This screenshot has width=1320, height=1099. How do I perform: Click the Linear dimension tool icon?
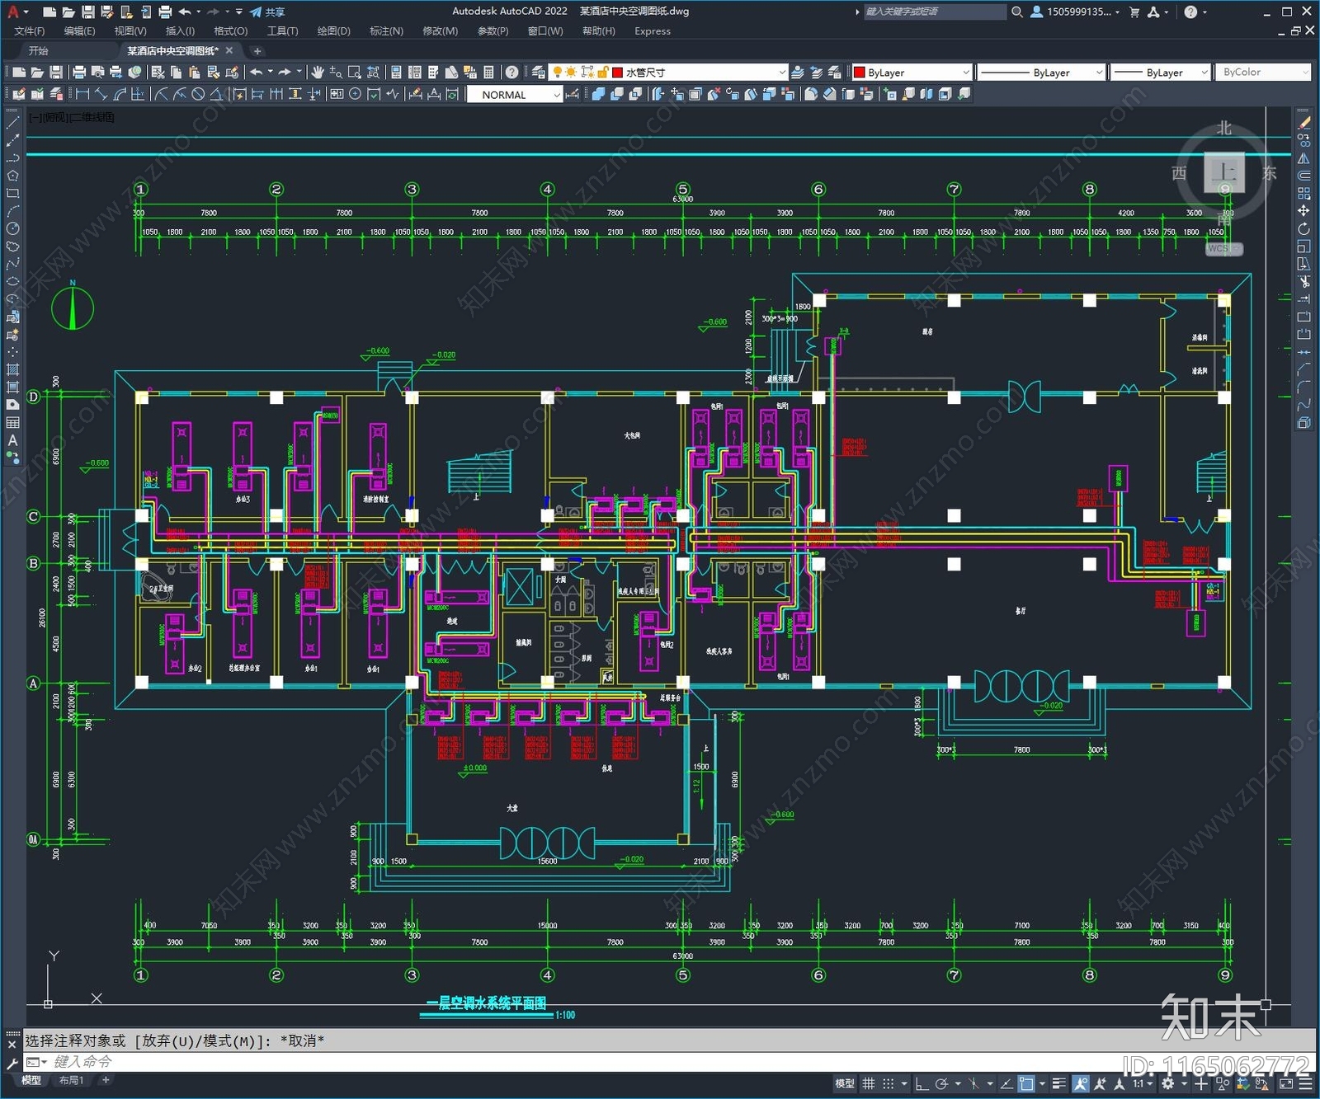[82, 94]
